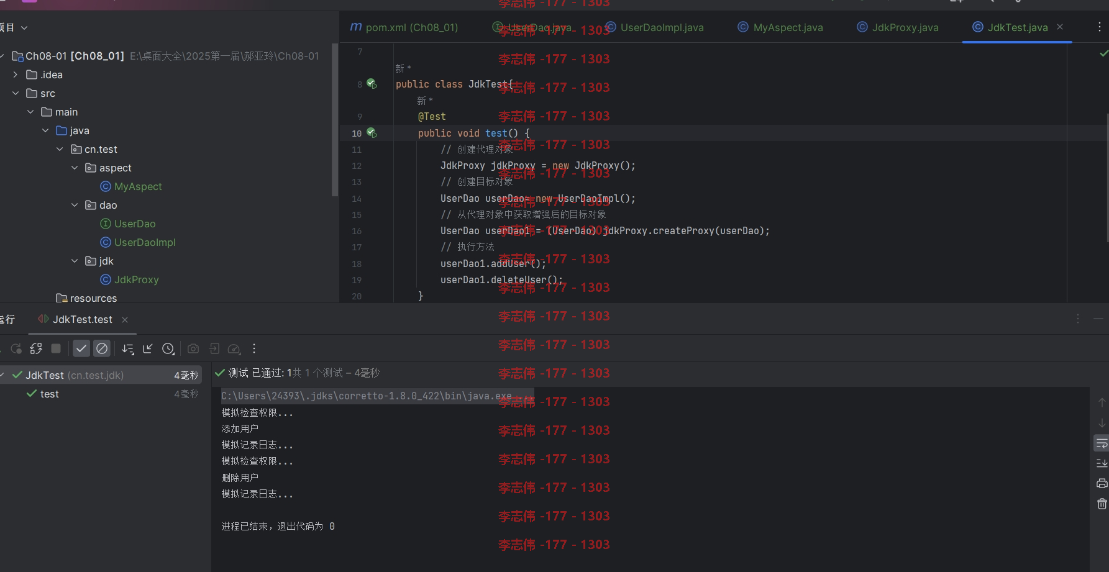
Task: Collapse the cn.test package
Action: [x=60, y=149]
